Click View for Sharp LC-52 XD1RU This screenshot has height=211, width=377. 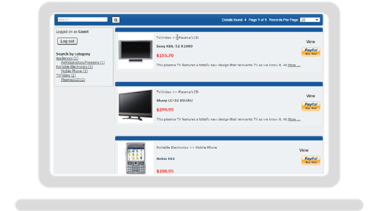(x=311, y=96)
